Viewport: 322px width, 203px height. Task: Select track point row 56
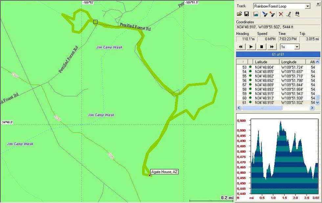[276, 80]
